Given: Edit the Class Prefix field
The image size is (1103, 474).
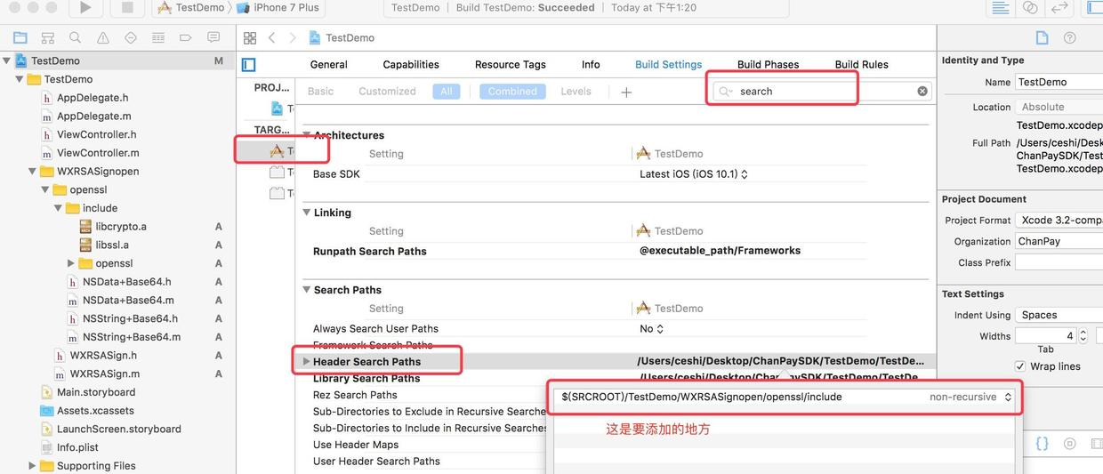Looking at the screenshot, I should 1059,262.
